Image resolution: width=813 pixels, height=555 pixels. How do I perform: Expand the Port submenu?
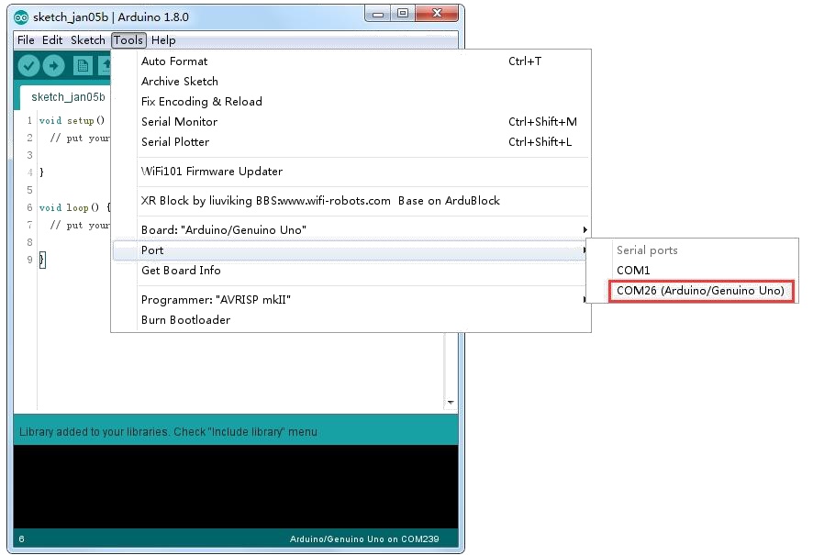click(x=351, y=250)
